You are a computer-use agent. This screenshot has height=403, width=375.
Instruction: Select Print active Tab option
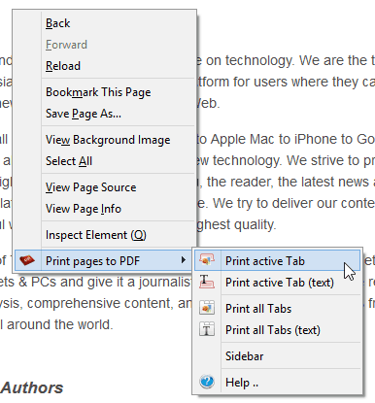[278, 260]
